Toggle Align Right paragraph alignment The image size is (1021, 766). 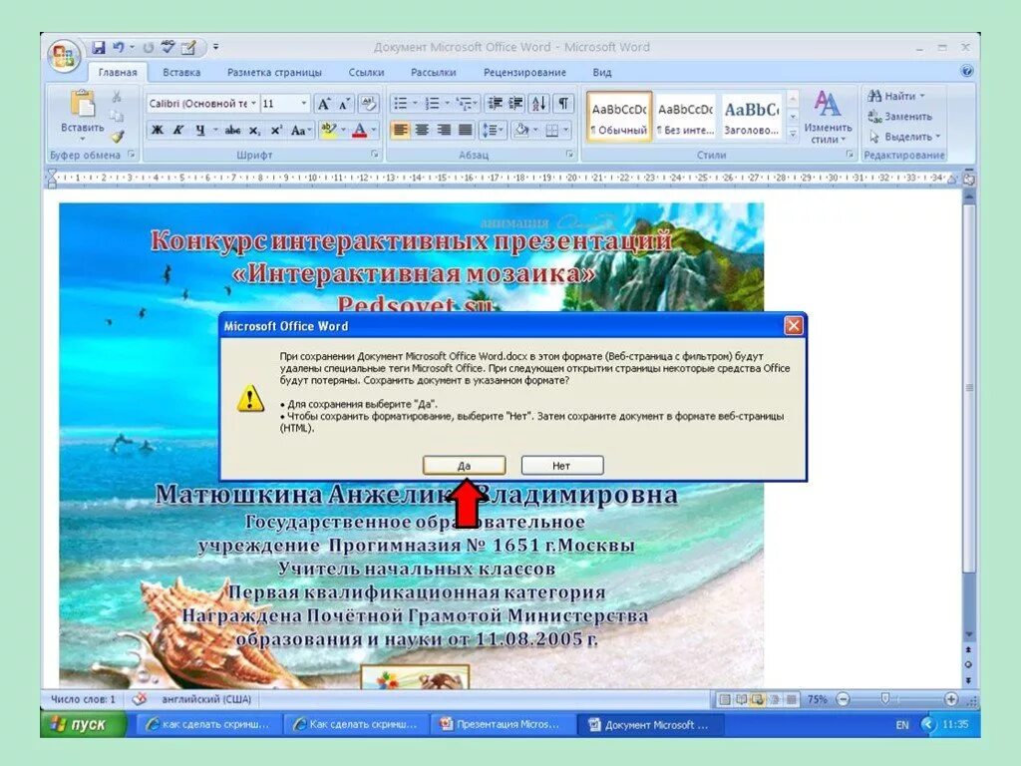point(444,131)
